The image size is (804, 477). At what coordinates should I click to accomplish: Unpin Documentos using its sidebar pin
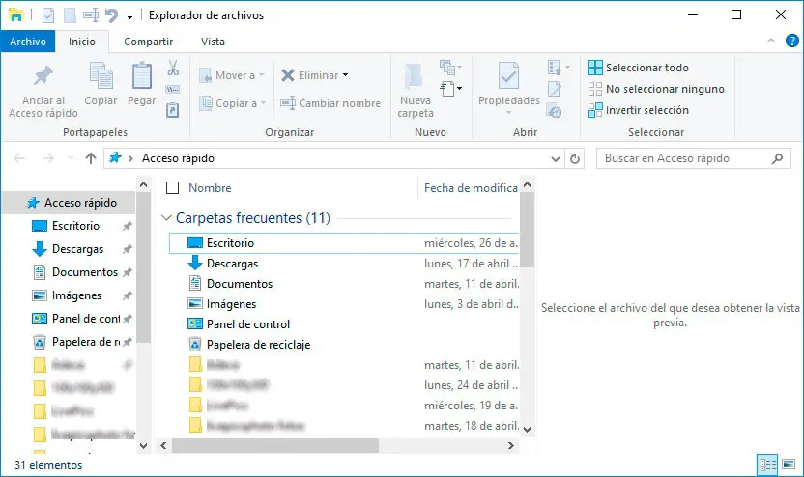click(128, 272)
